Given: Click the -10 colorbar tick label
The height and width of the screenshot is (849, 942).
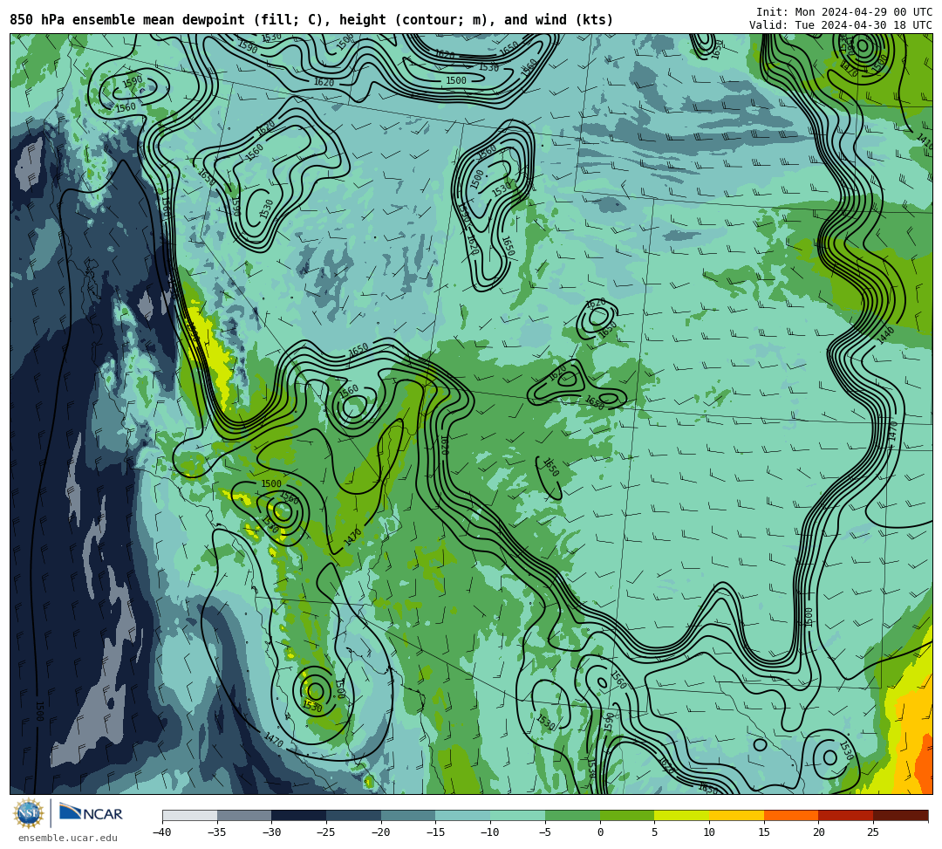Looking at the screenshot, I should click(x=490, y=832).
